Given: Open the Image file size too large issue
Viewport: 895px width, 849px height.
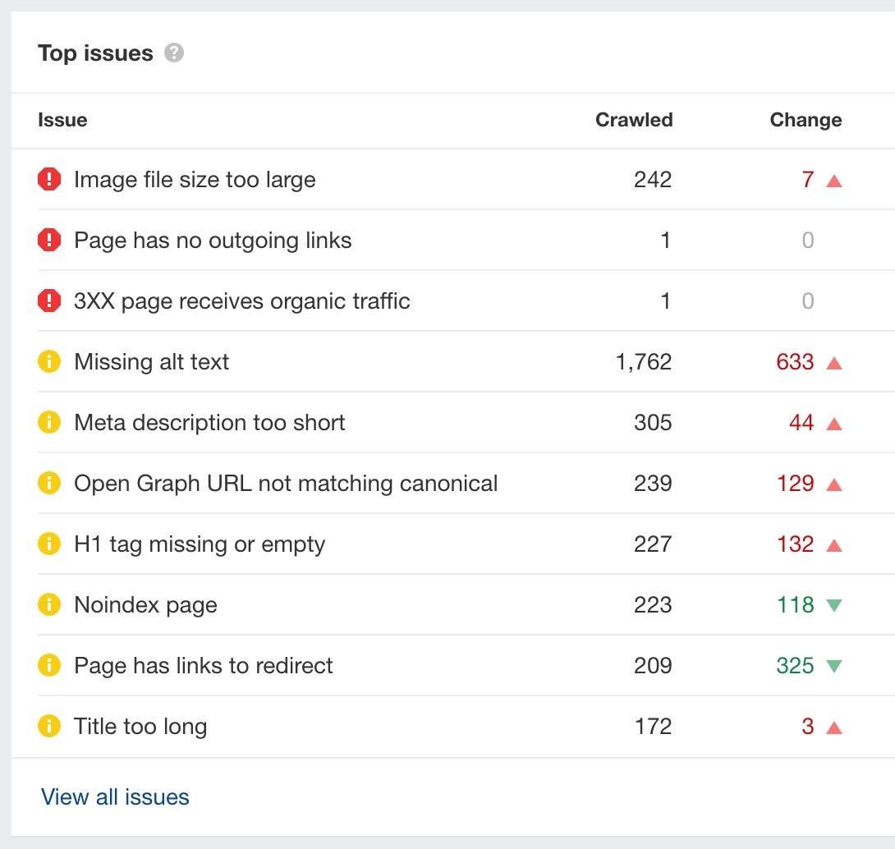Looking at the screenshot, I should [195, 180].
